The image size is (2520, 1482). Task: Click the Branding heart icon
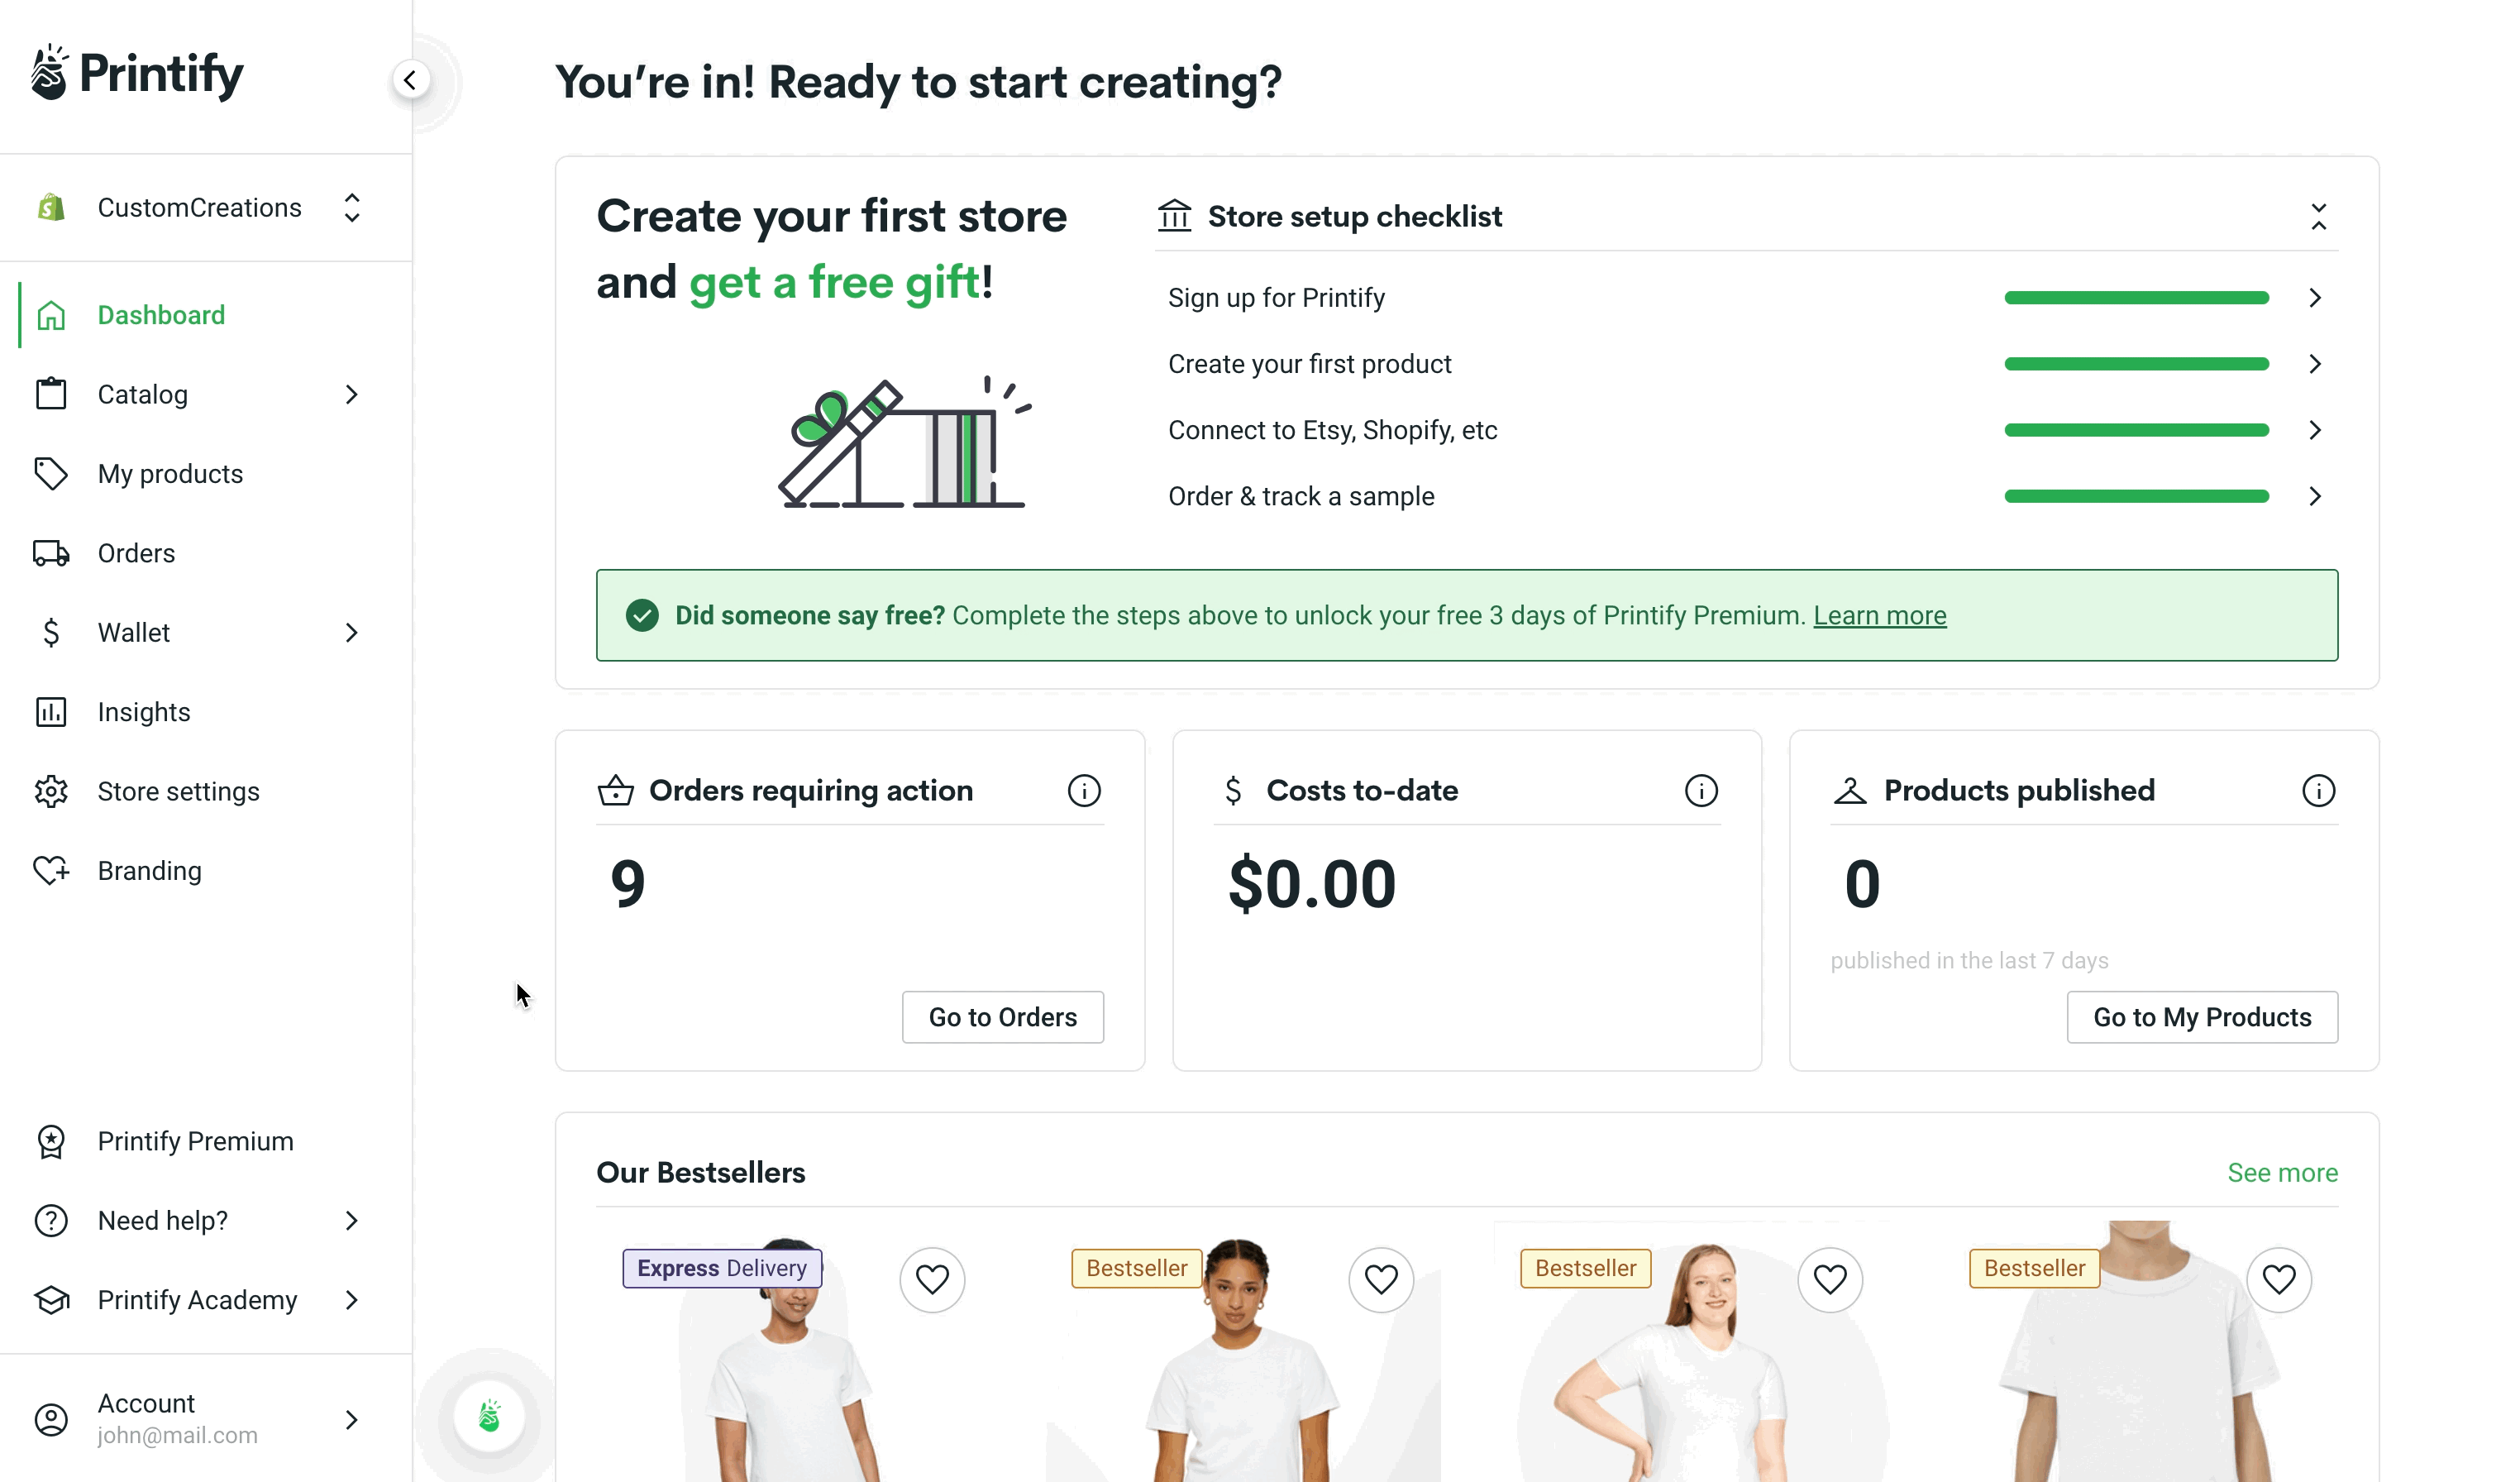51,870
